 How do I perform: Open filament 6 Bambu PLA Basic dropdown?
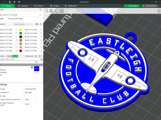point(31,37)
